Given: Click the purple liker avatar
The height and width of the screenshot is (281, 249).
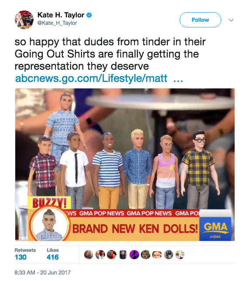Looking at the screenshot, I should 134,255.
